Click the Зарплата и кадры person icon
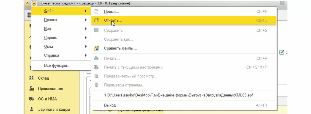 [x=32, y=109]
